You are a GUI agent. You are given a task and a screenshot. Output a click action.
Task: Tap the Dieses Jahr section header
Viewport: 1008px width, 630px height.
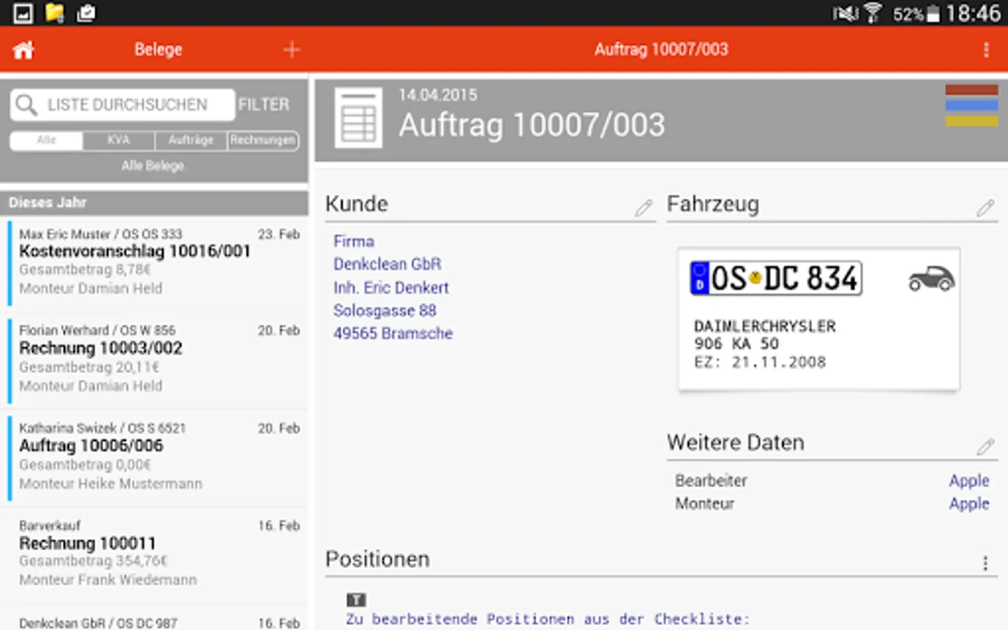tap(154, 202)
